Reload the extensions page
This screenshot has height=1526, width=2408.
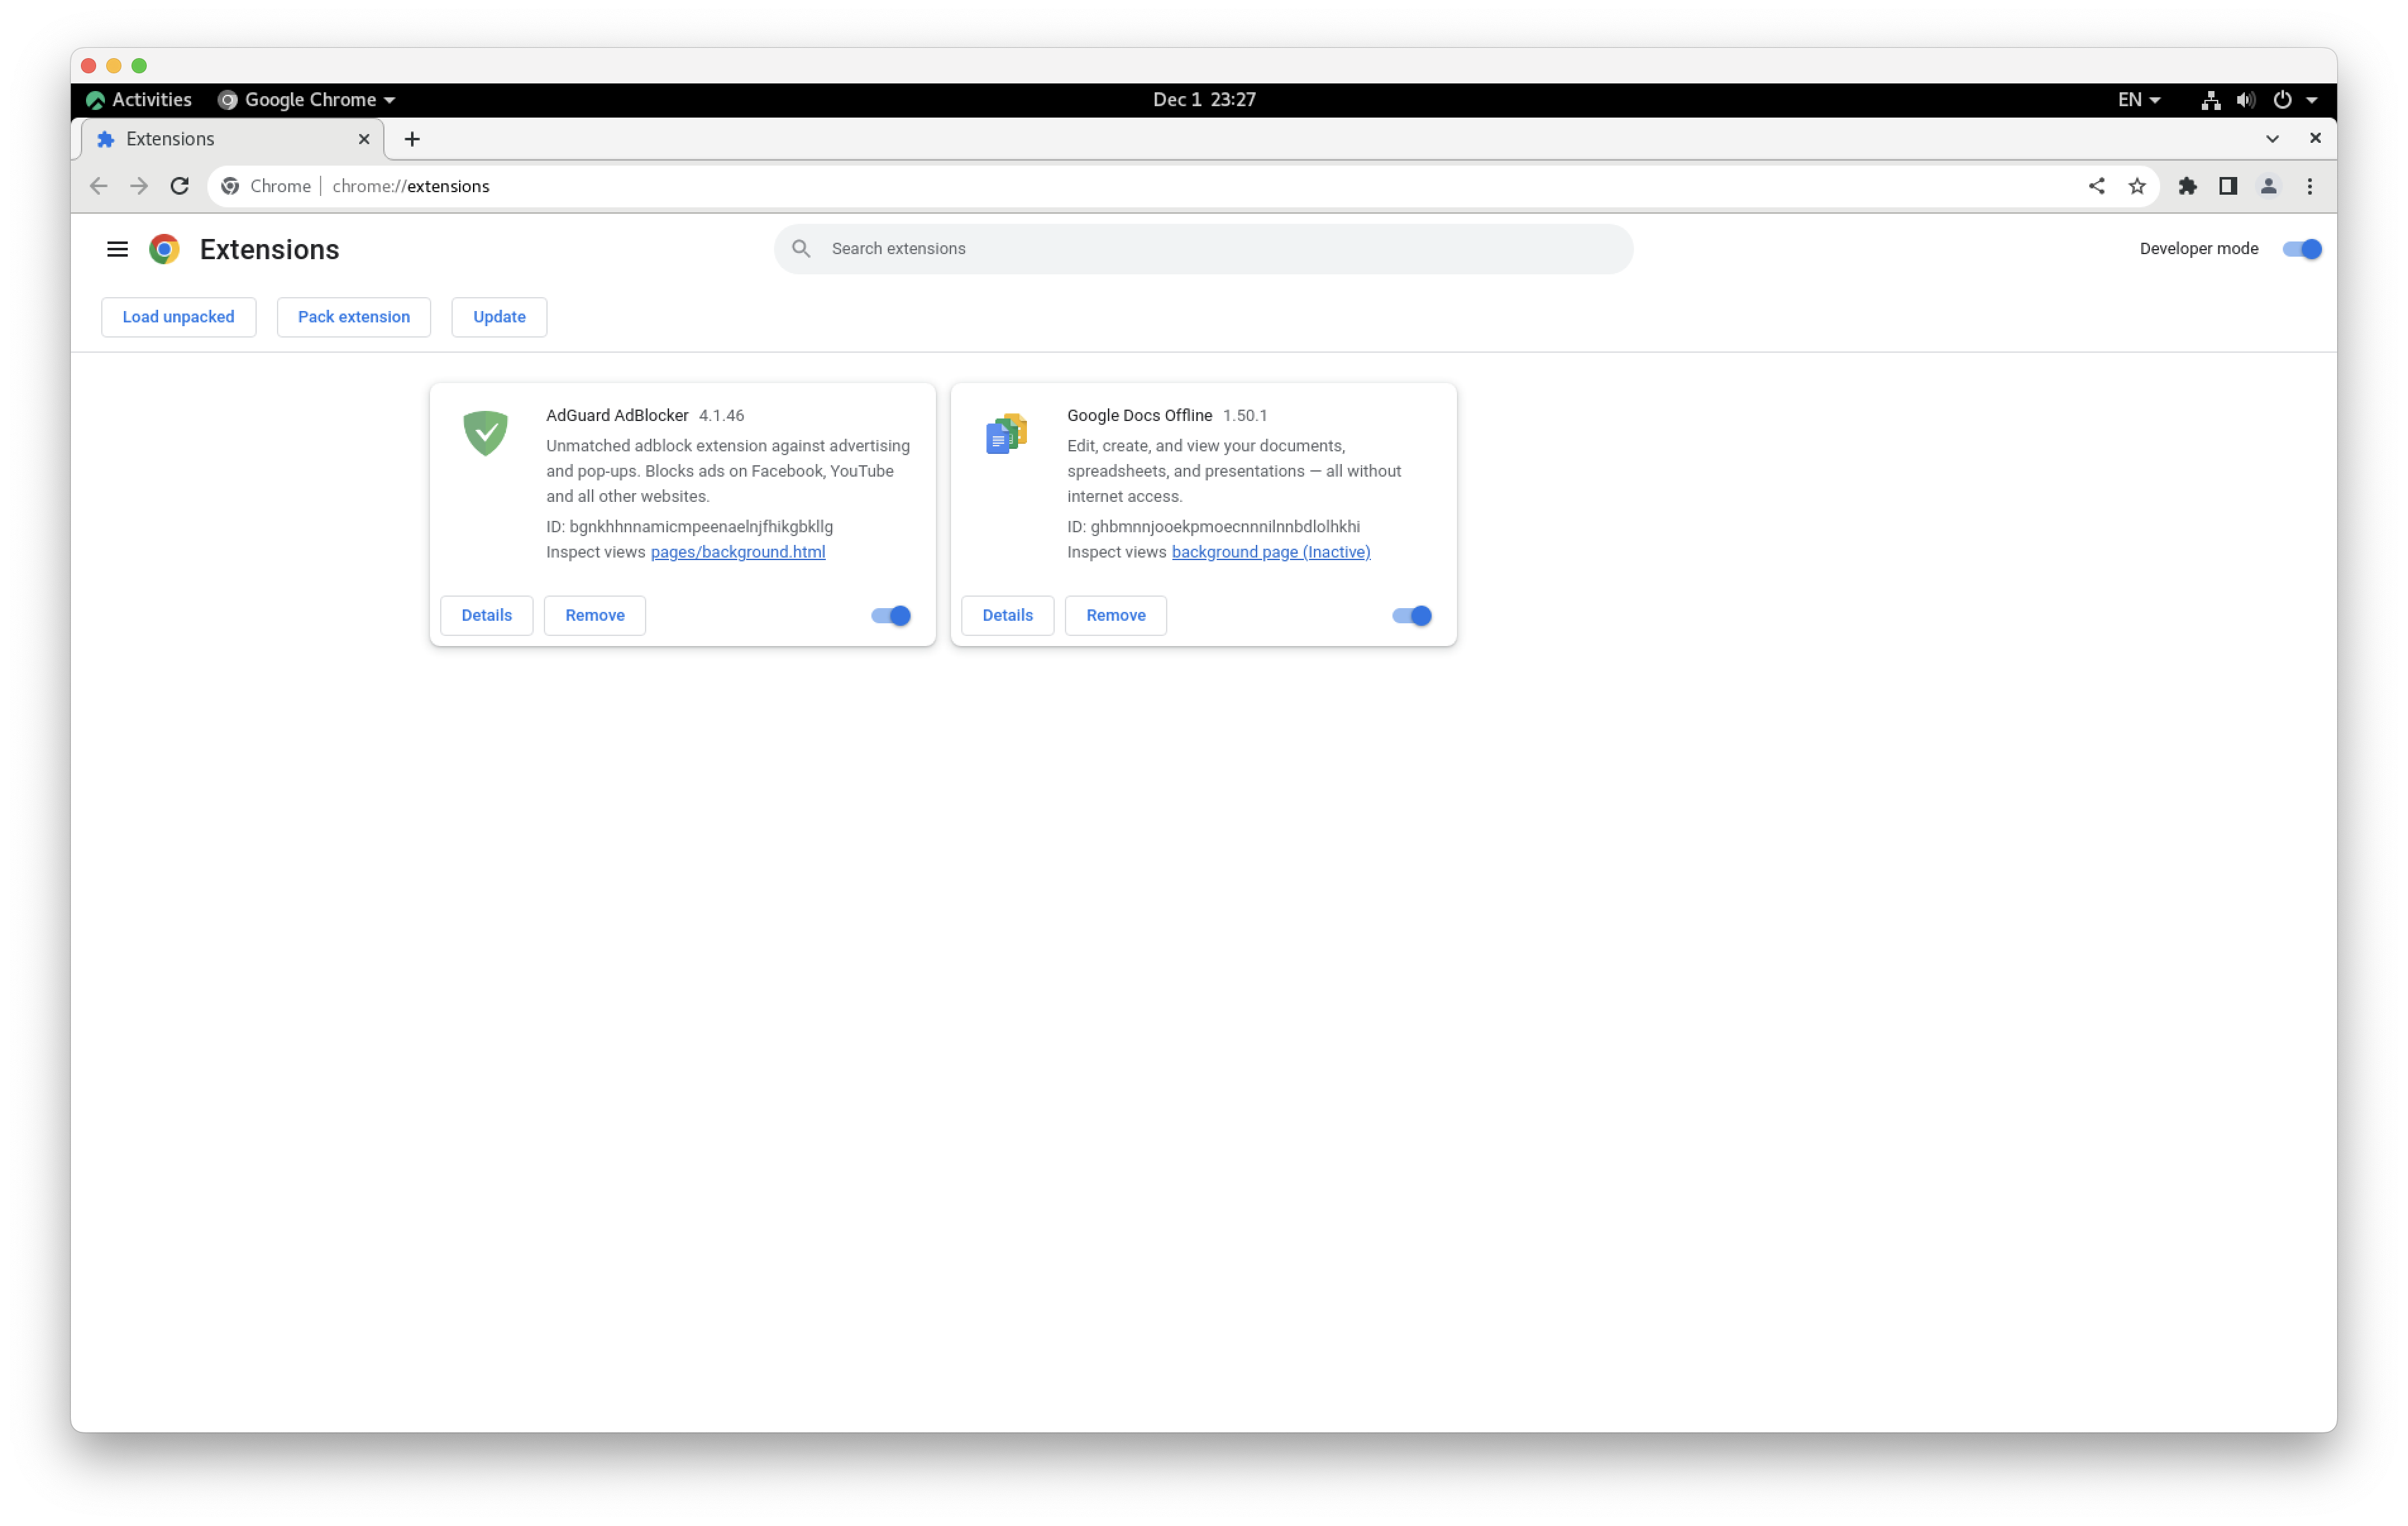click(180, 186)
